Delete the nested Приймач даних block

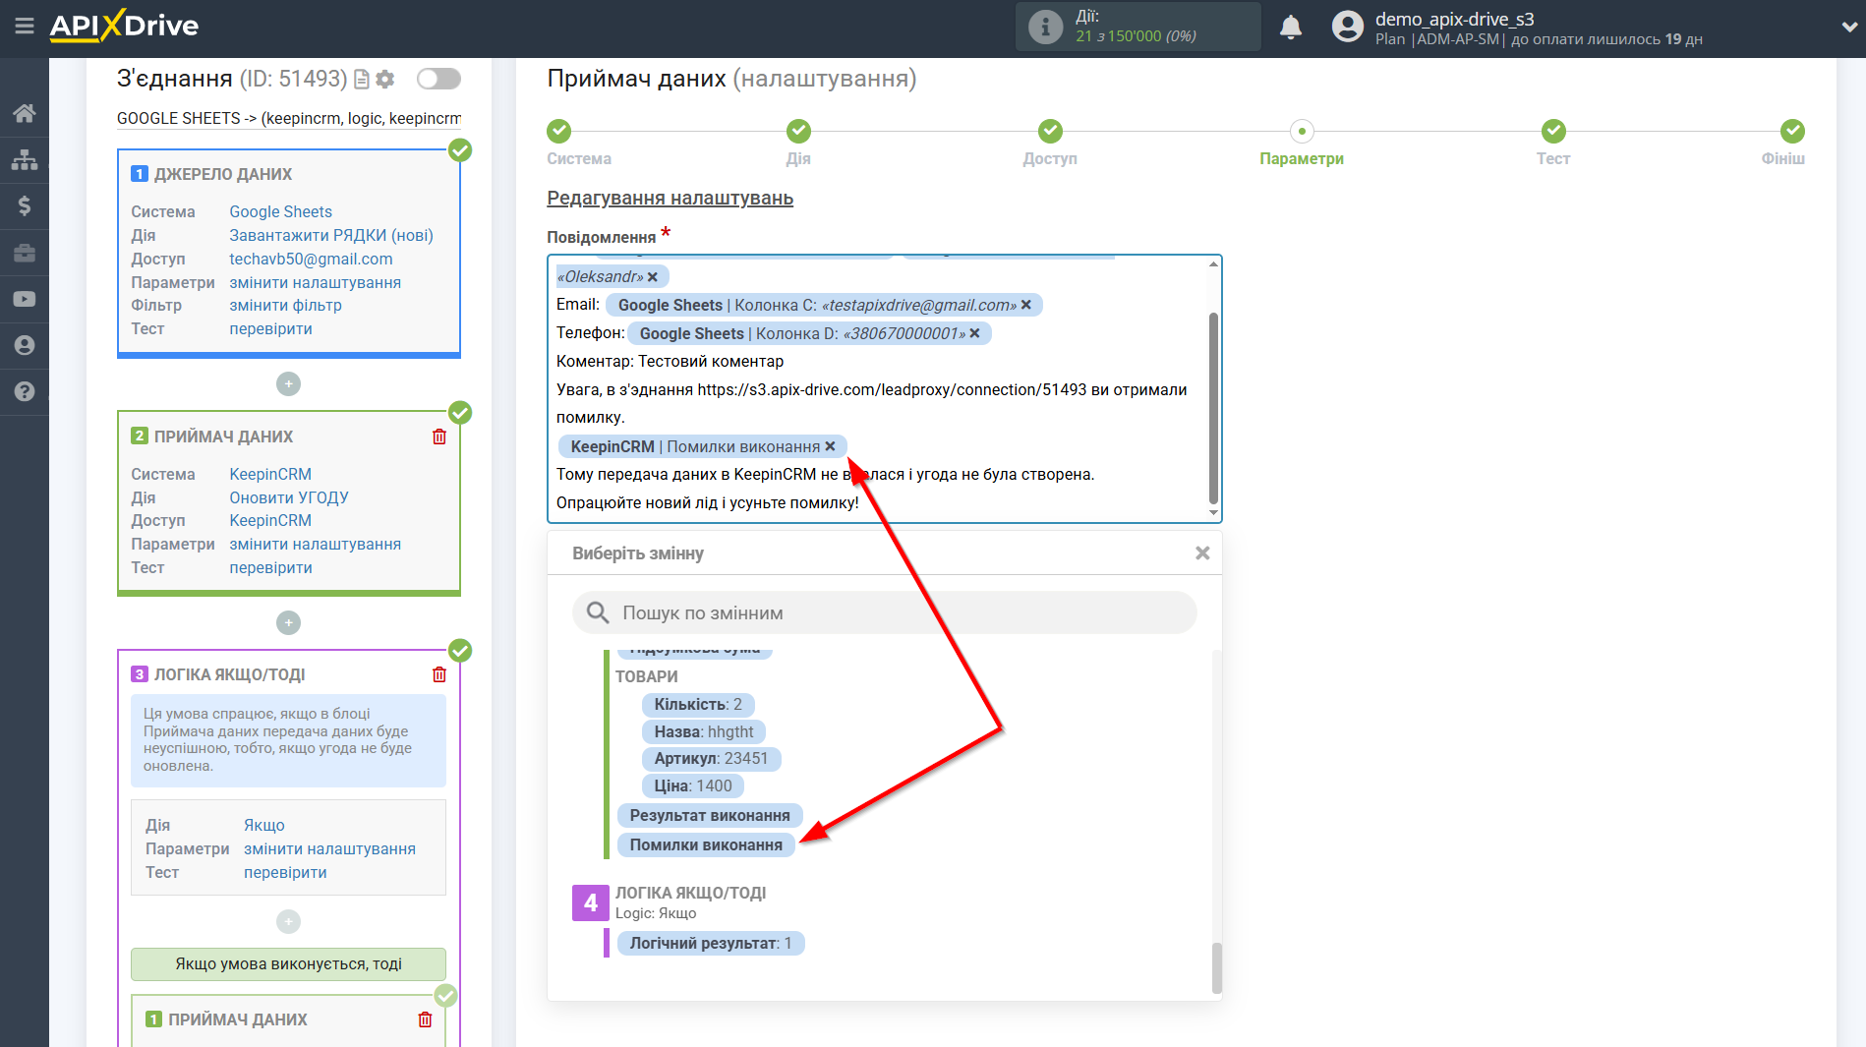tap(425, 1019)
